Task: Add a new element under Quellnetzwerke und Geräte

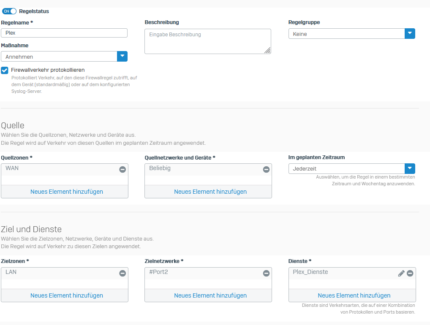Action: pyautogui.click(x=210, y=192)
